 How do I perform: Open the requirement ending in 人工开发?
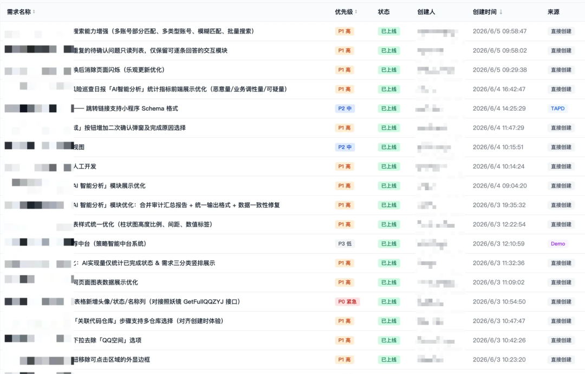[x=84, y=166]
